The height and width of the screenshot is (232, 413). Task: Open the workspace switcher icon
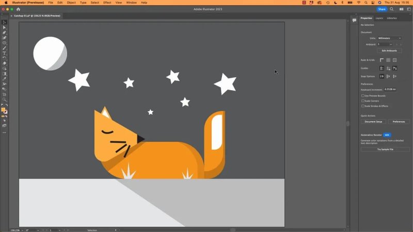point(409,9)
